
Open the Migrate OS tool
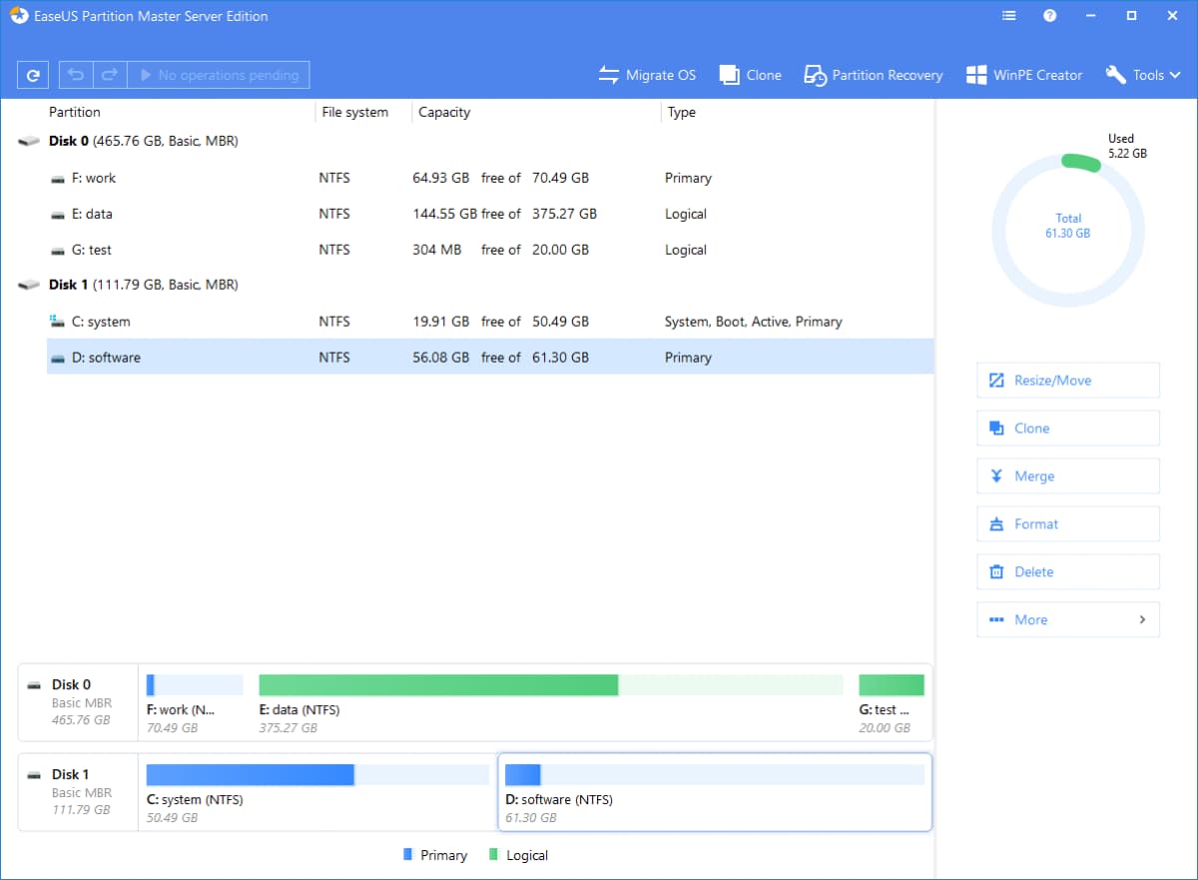click(x=647, y=75)
